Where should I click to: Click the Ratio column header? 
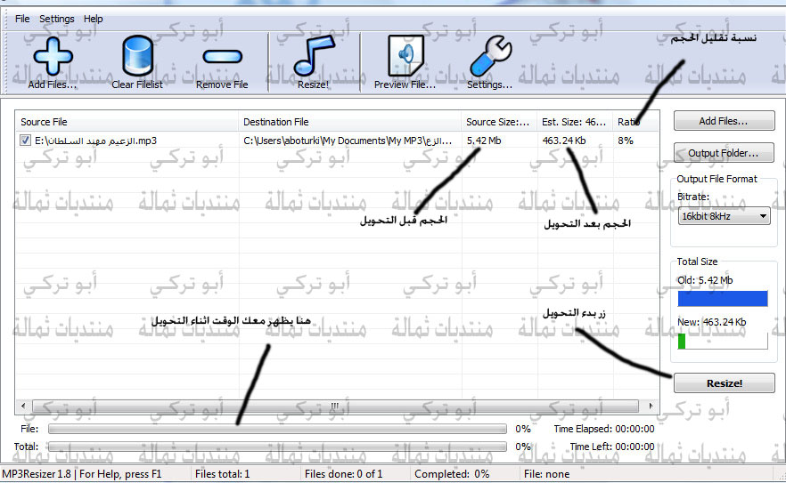(635, 122)
